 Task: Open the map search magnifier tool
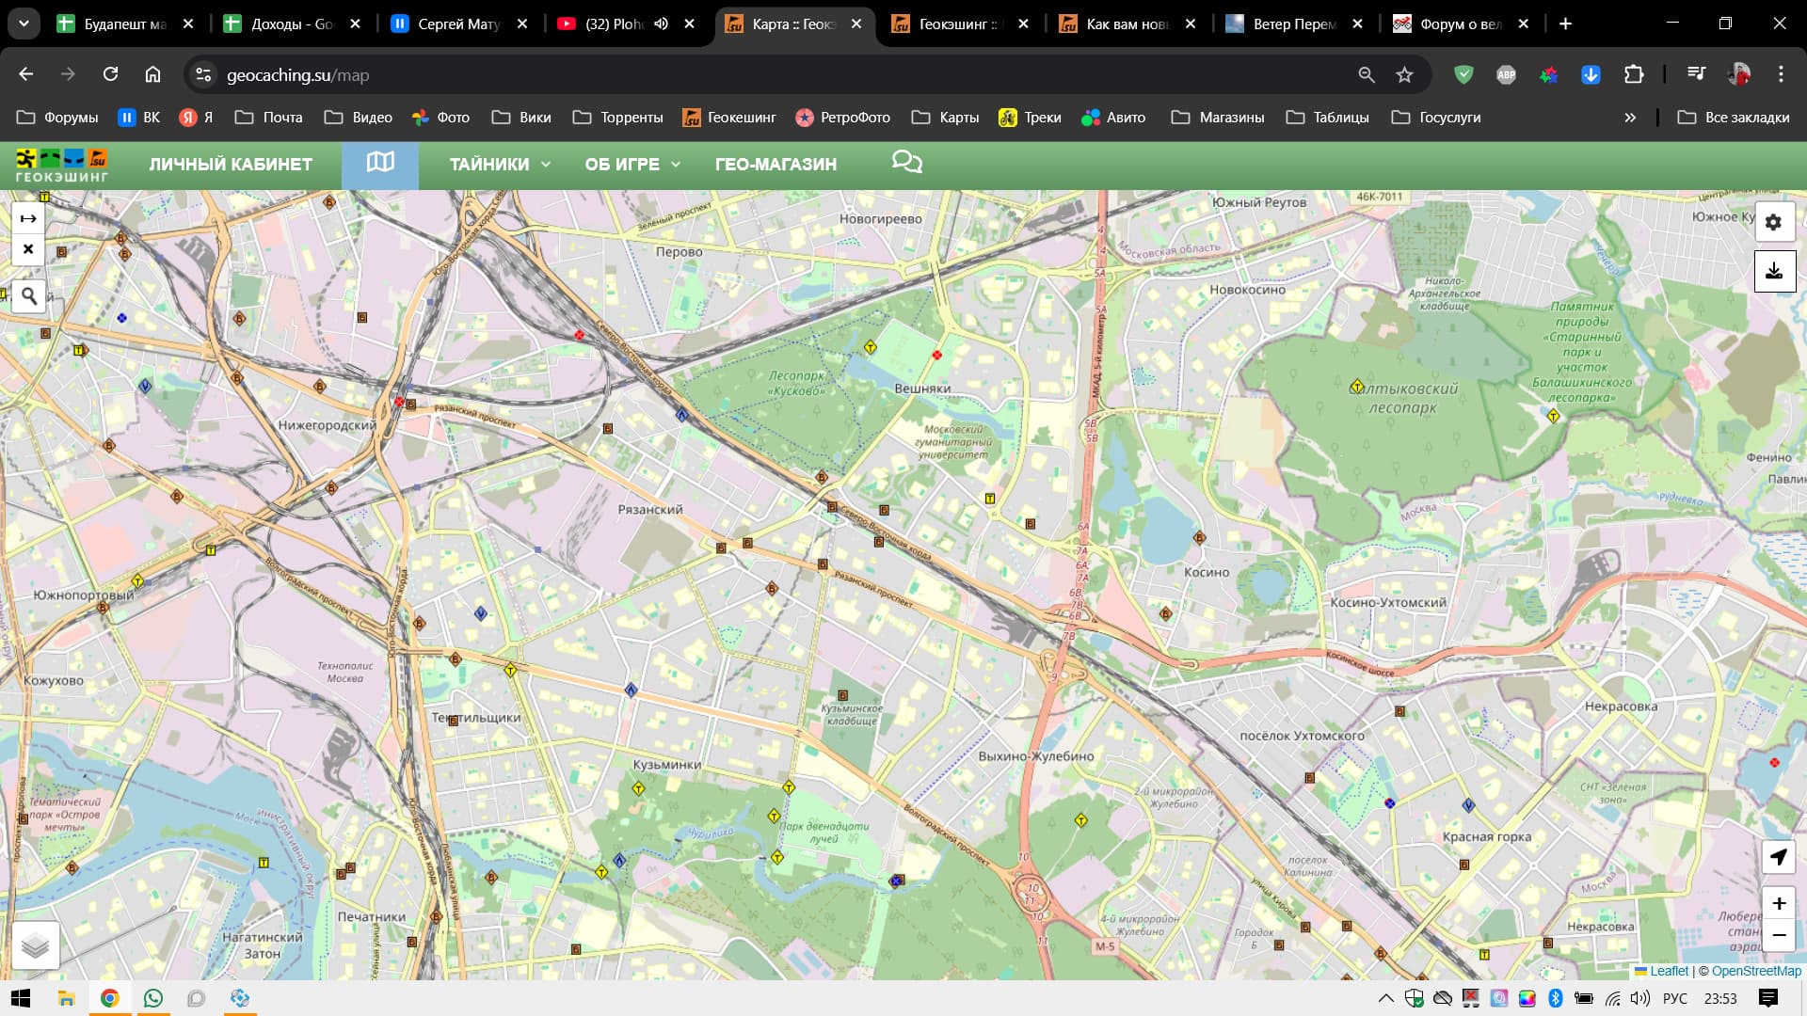click(x=29, y=296)
